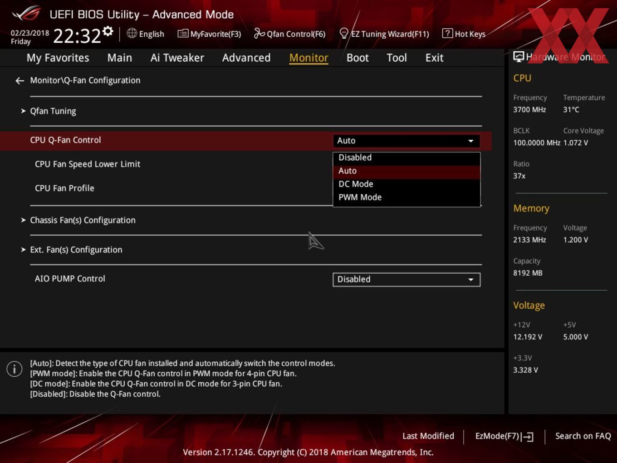This screenshot has height=463, width=617.
Task: Select the CPU Q-Fan Control row label
Action: point(65,140)
